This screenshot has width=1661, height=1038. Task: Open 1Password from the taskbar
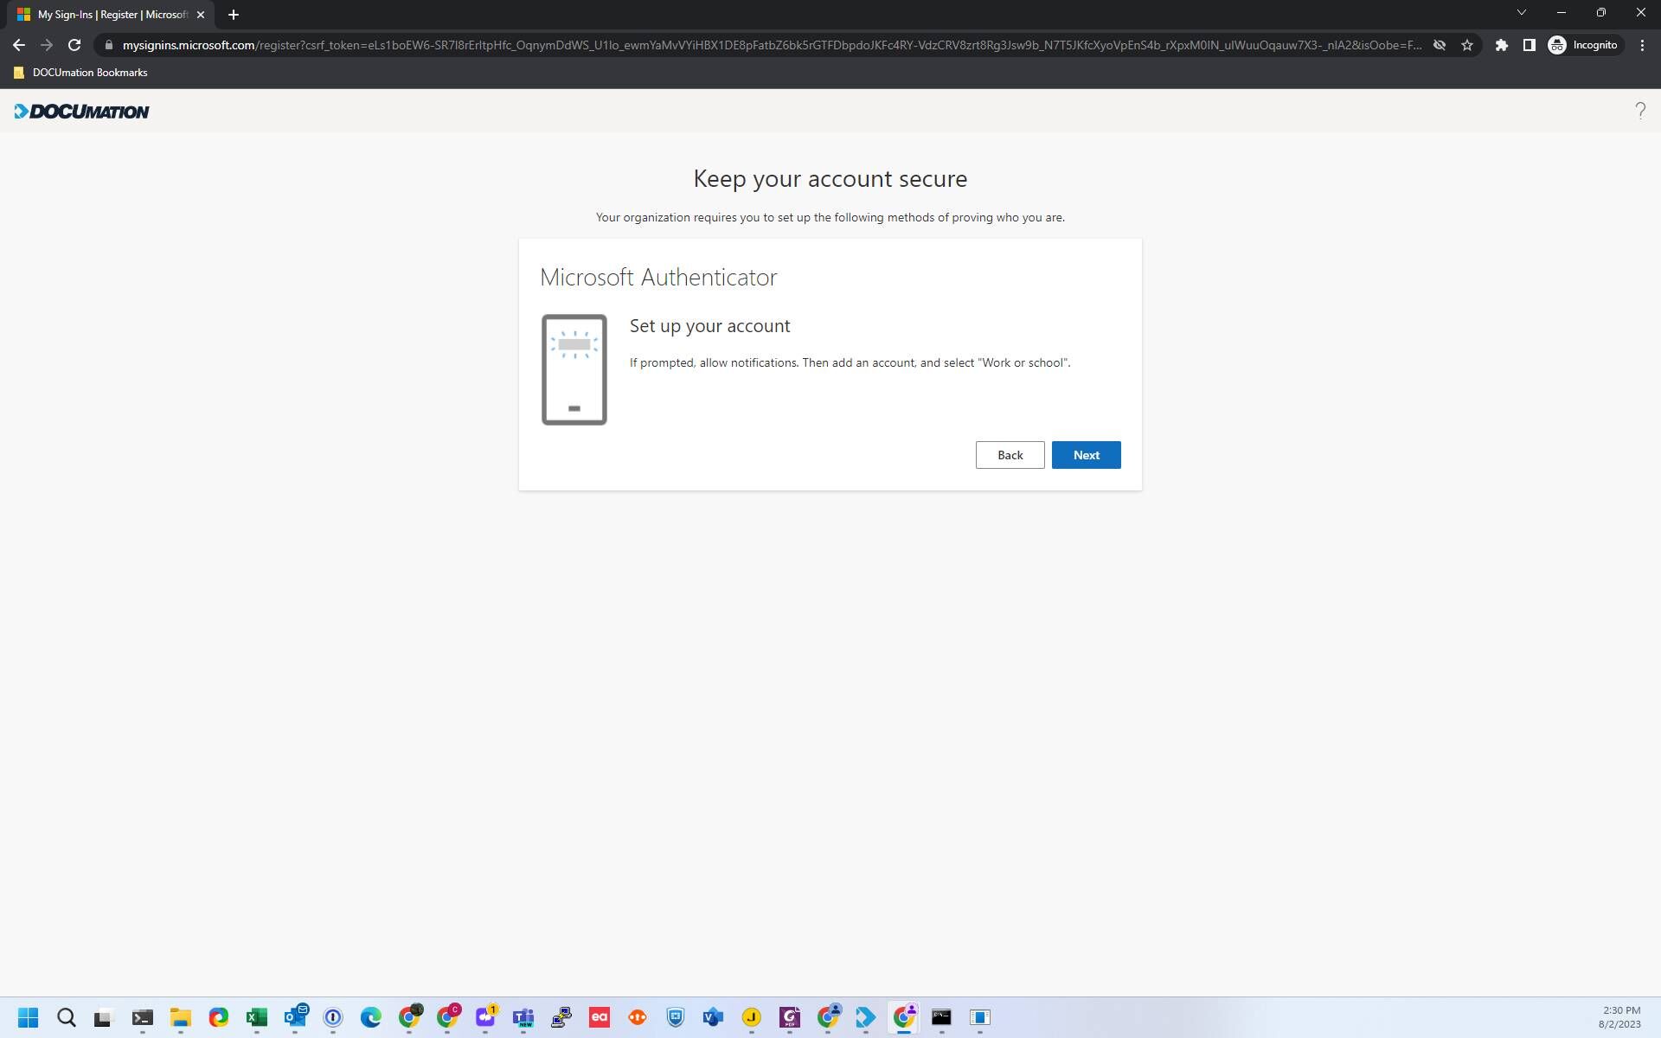334,1017
